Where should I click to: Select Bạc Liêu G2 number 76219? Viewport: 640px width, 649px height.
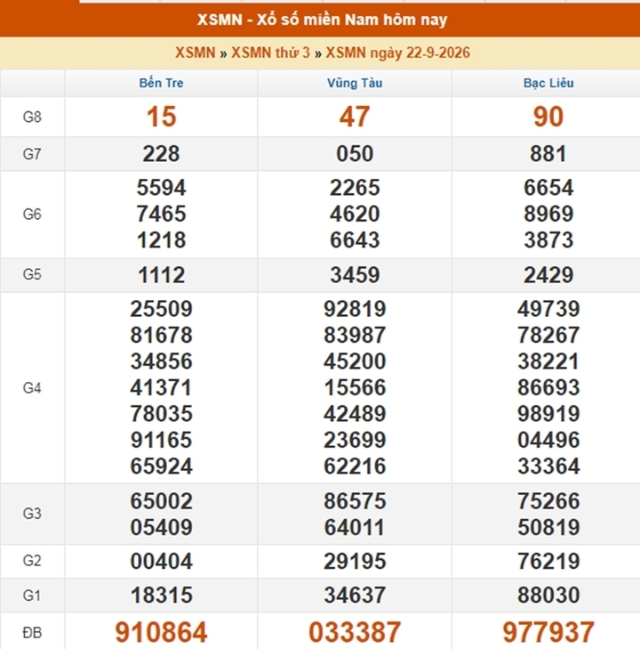[548, 561]
